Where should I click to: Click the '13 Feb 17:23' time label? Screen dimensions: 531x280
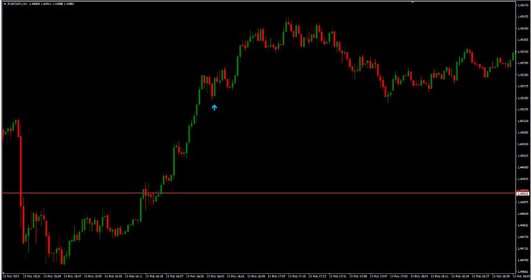click(x=317, y=276)
